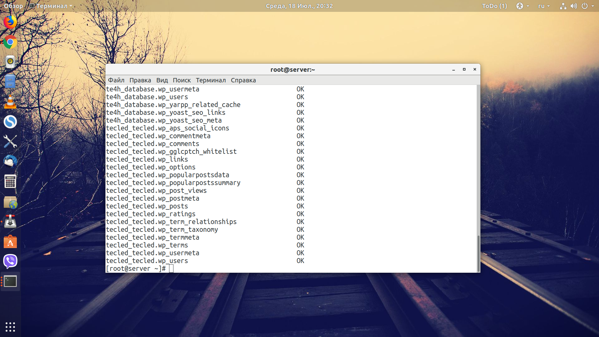Open Thunderbird mail from the dock
The height and width of the screenshot is (337, 599).
click(x=10, y=161)
